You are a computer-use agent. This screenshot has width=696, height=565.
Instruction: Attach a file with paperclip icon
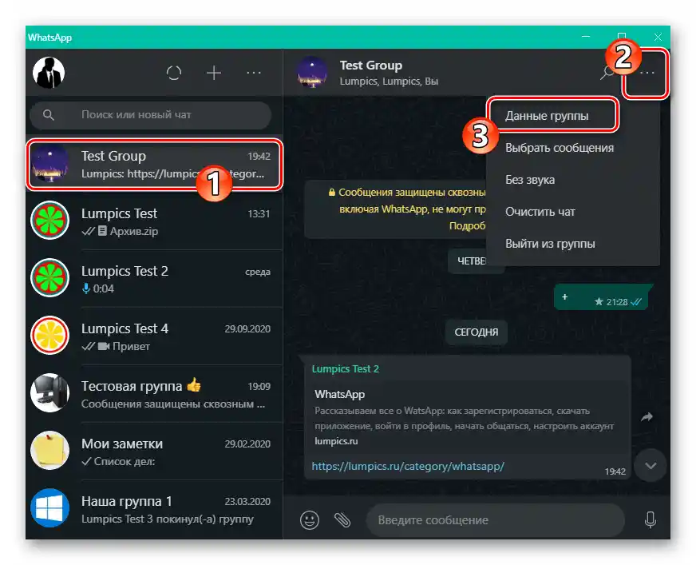[342, 519]
